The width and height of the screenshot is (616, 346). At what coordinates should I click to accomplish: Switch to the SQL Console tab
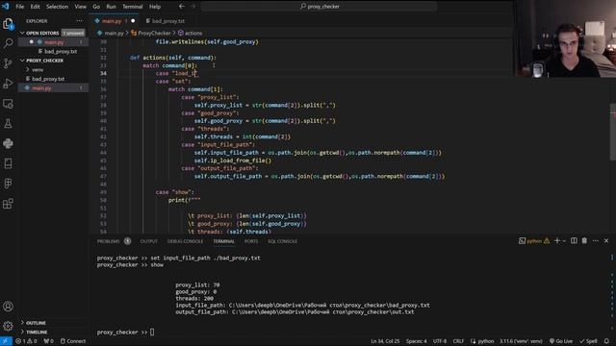click(282, 241)
